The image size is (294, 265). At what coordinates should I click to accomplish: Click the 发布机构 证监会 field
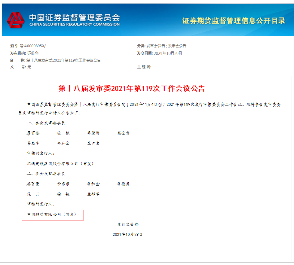point(24,54)
